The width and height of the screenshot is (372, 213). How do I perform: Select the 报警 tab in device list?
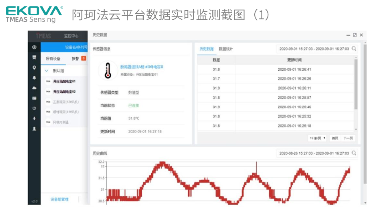[x=76, y=59]
